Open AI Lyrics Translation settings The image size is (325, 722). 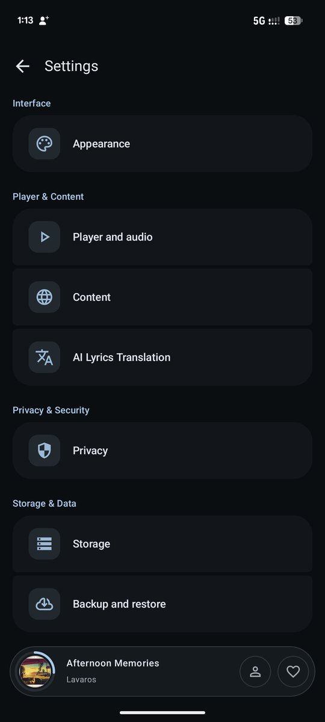(x=162, y=357)
